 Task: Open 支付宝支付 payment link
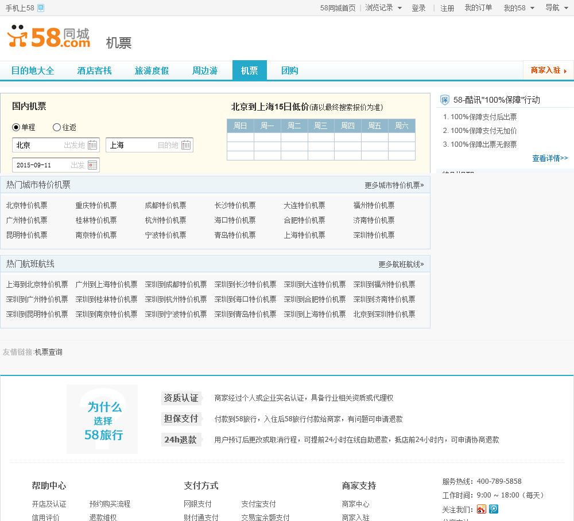point(258,504)
